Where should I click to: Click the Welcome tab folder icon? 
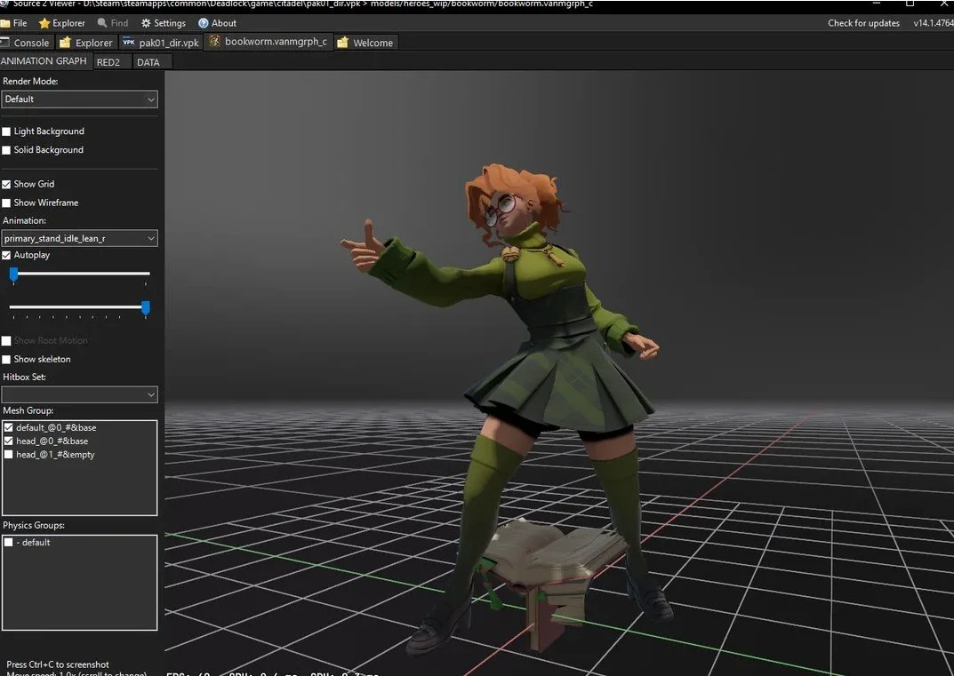tap(342, 43)
